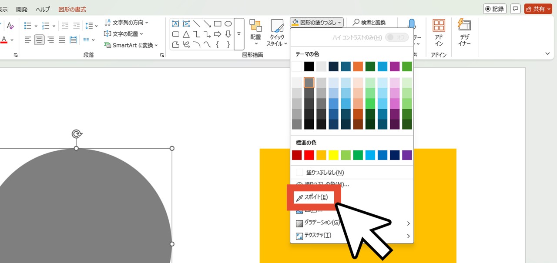This screenshot has width=557, height=263.
Task: Pick the yellow swatch in 標準の色
Action: coord(333,155)
